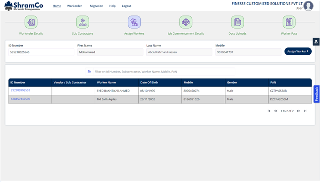Click the ShramCo logo
Image resolution: width=320 pixels, height=182 pixels.
click(24, 6)
